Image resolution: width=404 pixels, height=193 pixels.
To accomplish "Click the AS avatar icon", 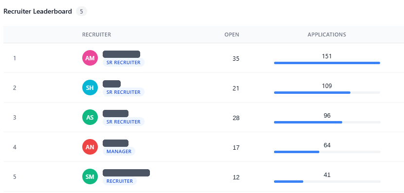I will (x=90, y=117).
